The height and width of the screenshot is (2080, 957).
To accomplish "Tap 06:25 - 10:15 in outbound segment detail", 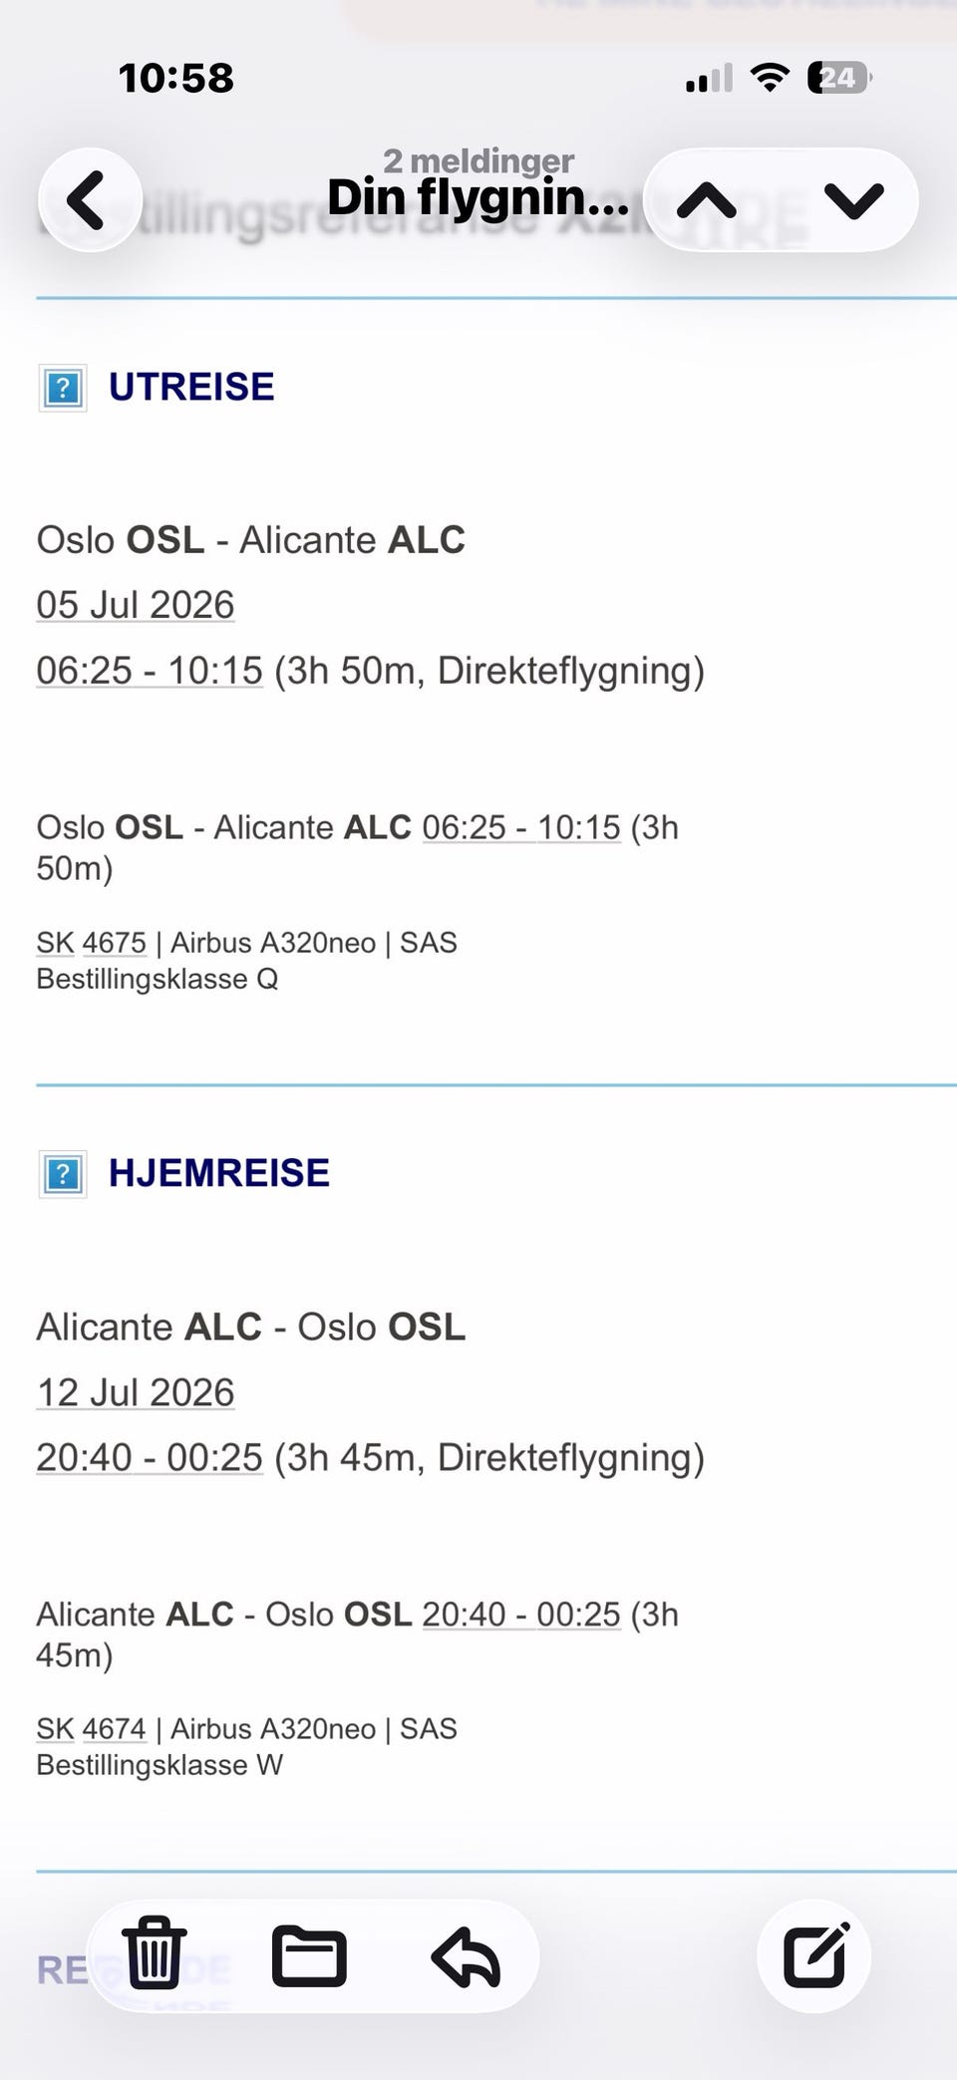I will pos(521,827).
